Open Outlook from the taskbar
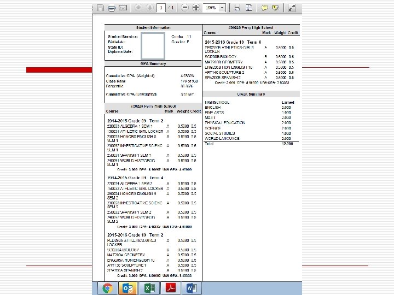 coord(128,288)
